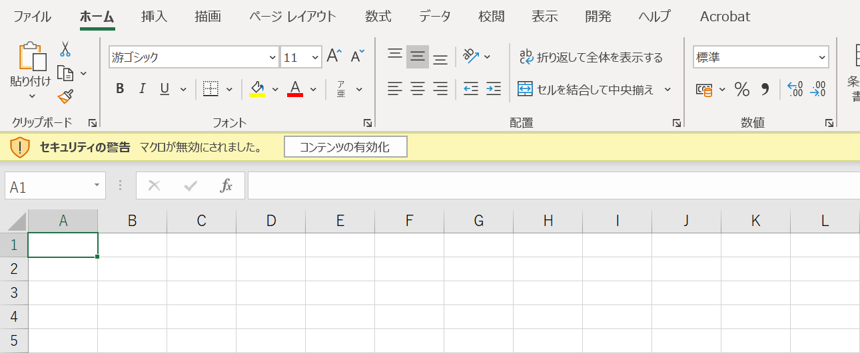Expand font color dropdown arrow
860x353 pixels.
click(313, 89)
